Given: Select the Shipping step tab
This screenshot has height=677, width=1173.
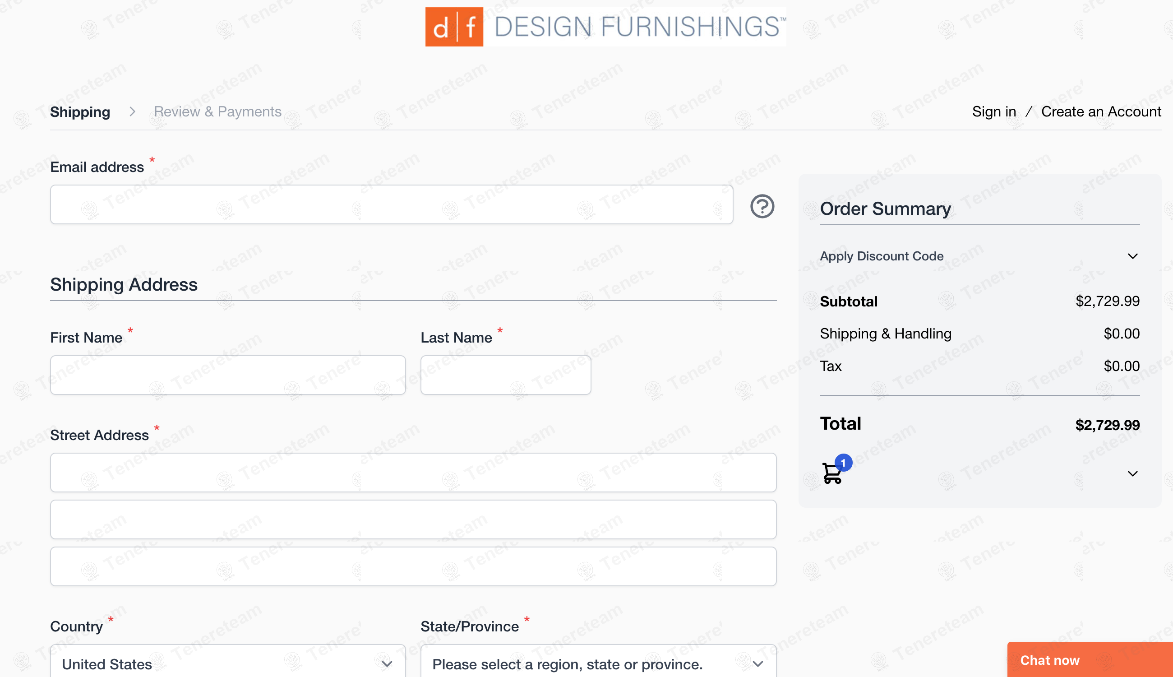Looking at the screenshot, I should coord(80,111).
